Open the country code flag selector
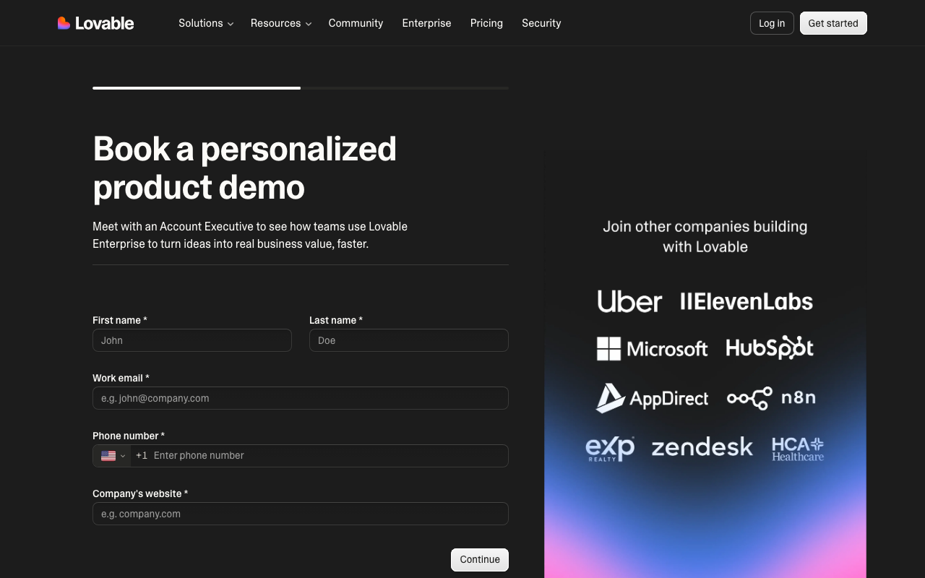The width and height of the screenshot is (925, 578). pos(112,456)
